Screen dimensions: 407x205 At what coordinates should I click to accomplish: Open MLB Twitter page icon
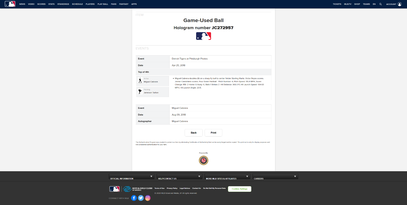tap(141, 198)
